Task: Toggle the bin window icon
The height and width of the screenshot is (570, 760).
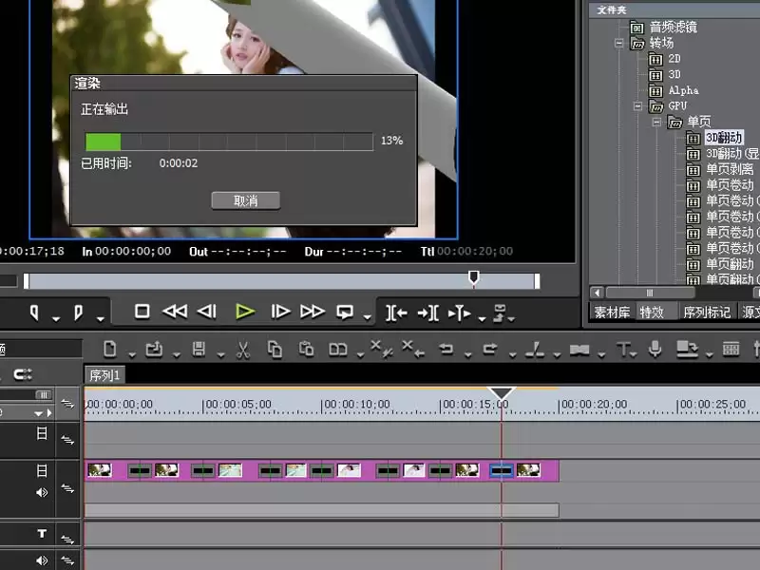Action: tap(731, 349)
